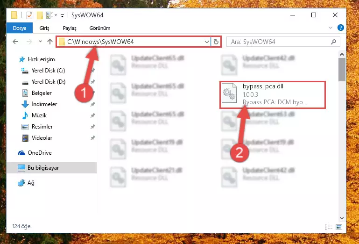359x244 pixels.
Task: Select Bu bilgisayar in navigation pane
Action: [51, 168]
